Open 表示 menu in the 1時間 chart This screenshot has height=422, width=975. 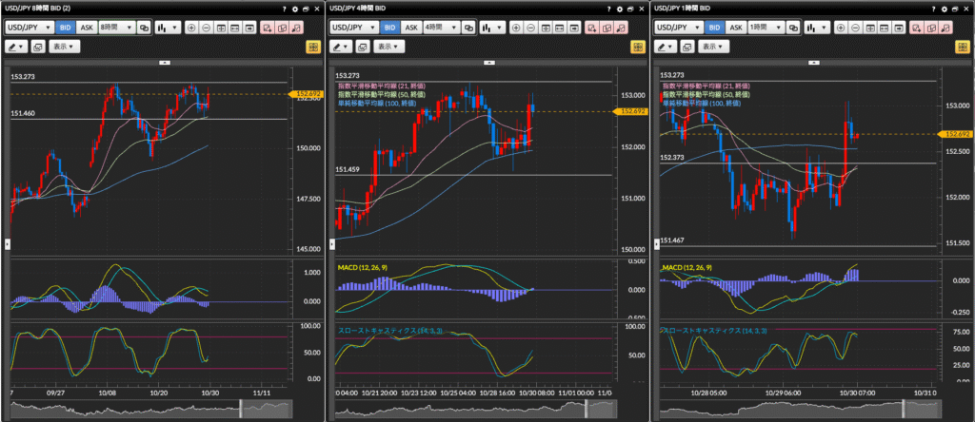[713, 46]
